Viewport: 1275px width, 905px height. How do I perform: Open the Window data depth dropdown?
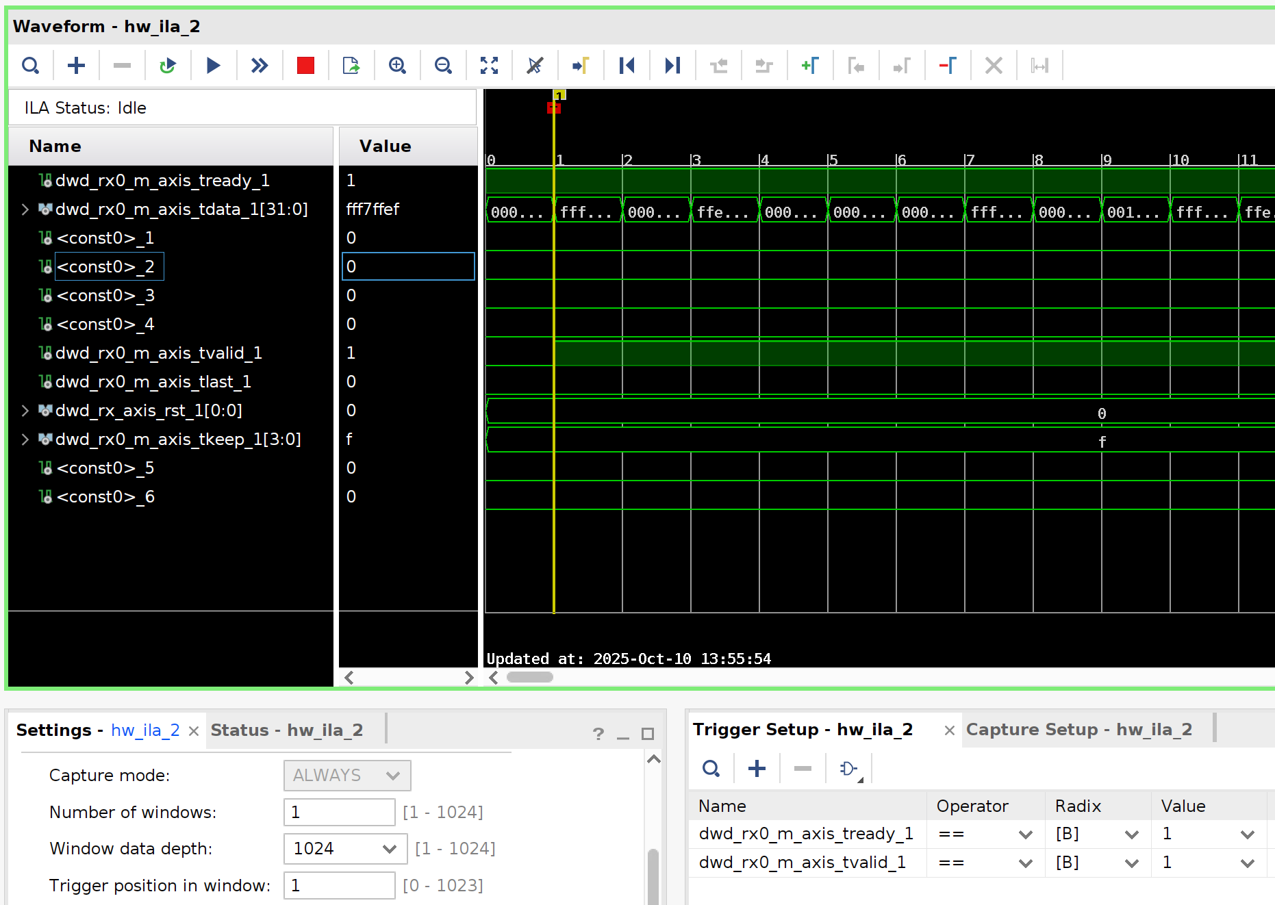390,849
